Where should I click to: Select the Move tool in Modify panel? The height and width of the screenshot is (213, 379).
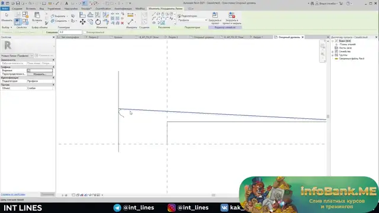[83, 22]
